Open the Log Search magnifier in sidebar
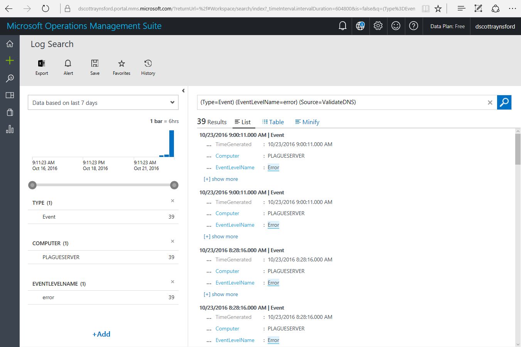Image resolution: width=521 pixels, height=347 pixels. (x=10, y=78)
